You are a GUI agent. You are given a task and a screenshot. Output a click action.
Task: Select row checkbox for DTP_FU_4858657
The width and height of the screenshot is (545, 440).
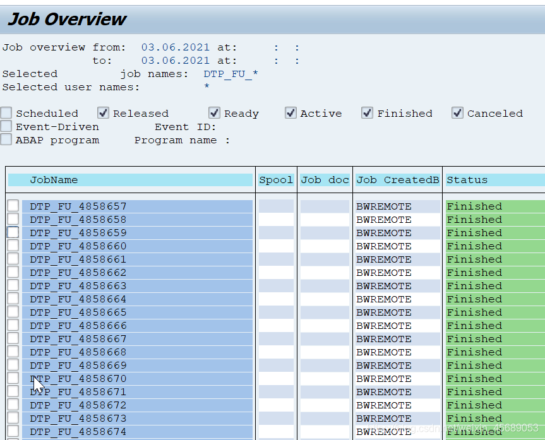coord(13,206)
